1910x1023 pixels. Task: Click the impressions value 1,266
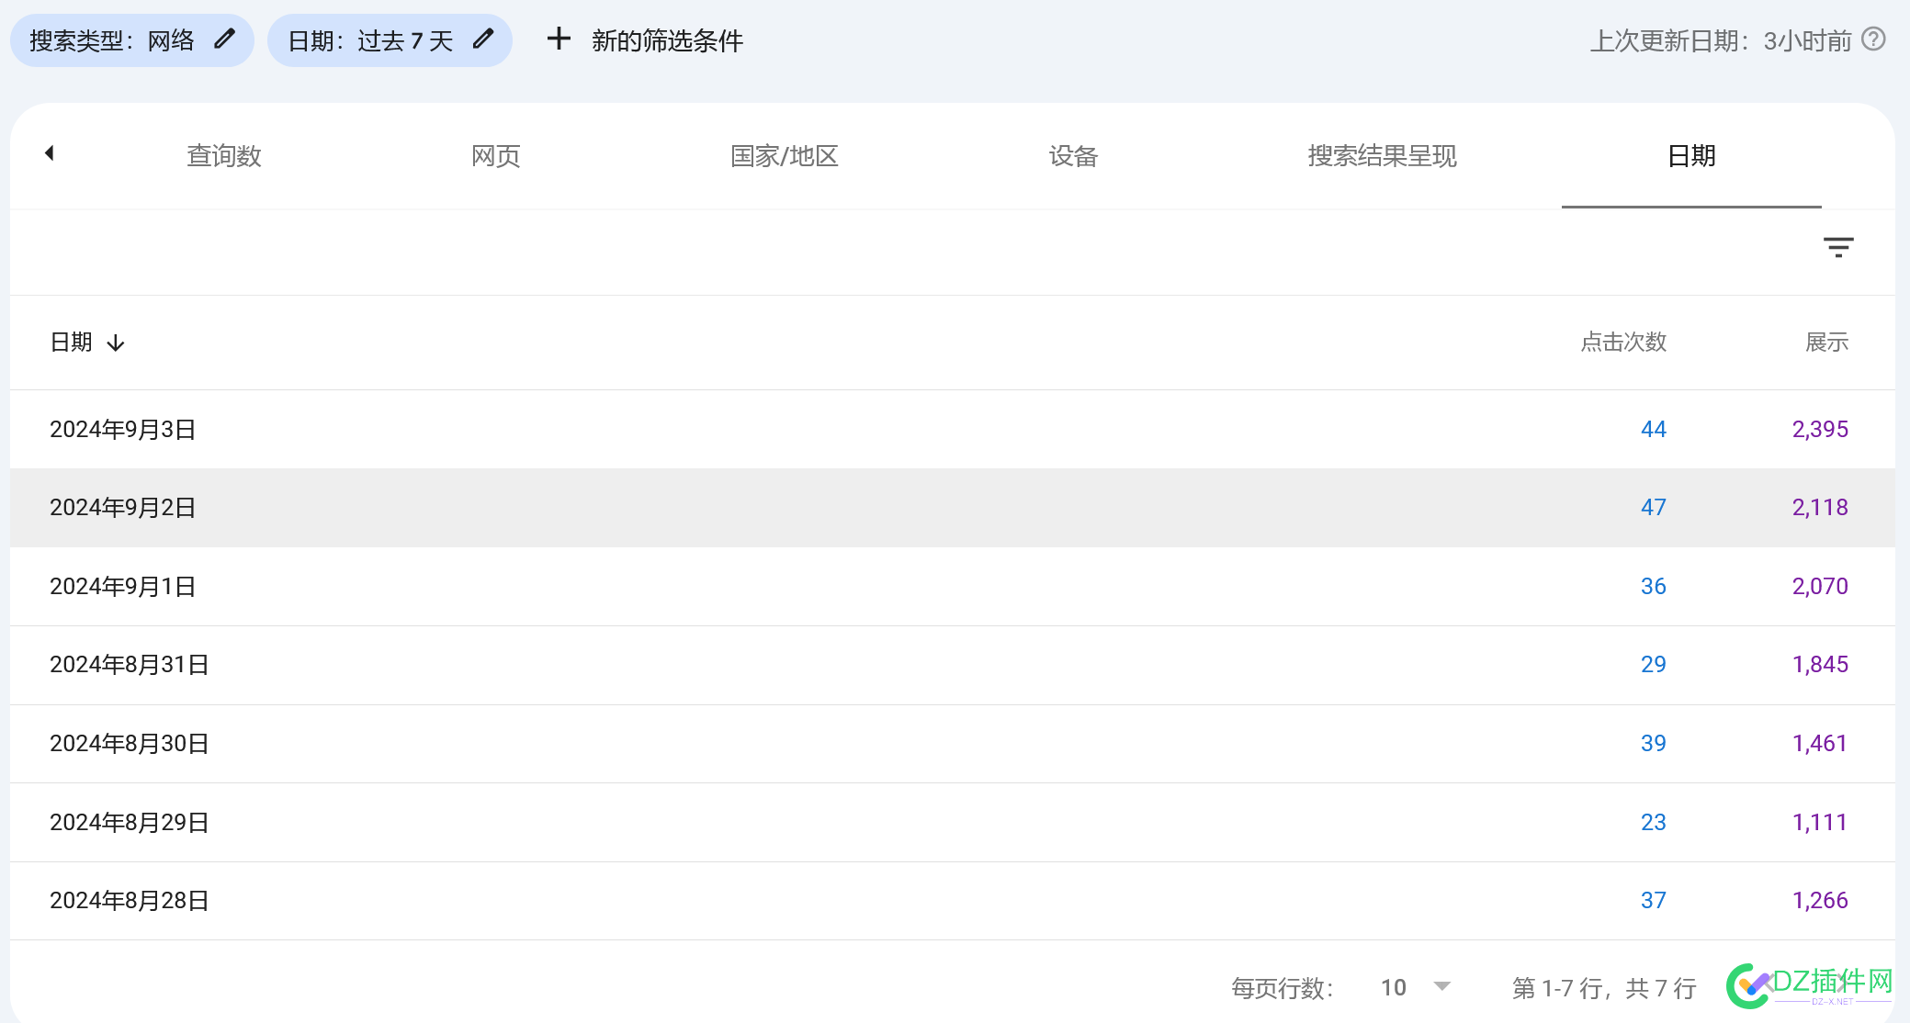pyautogui.click(x=1820, y=901)
